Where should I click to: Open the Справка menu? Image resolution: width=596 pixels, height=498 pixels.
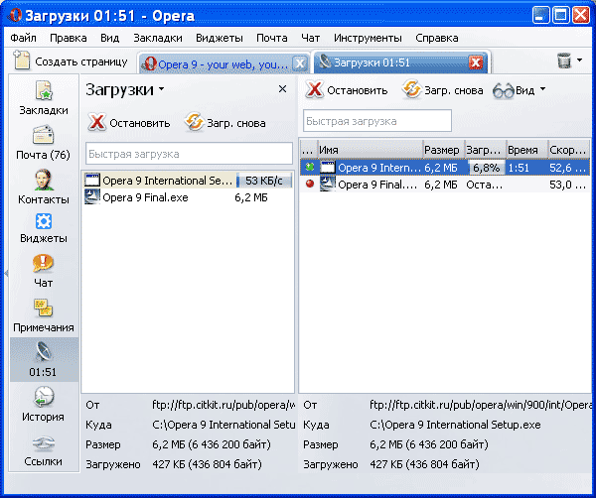point(437,38)
